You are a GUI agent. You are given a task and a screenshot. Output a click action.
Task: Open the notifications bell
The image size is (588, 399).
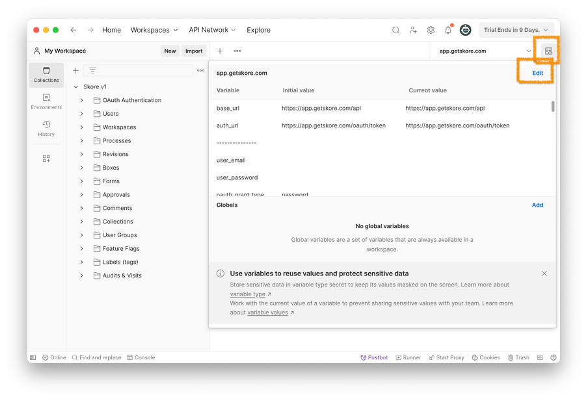point(448,30)
